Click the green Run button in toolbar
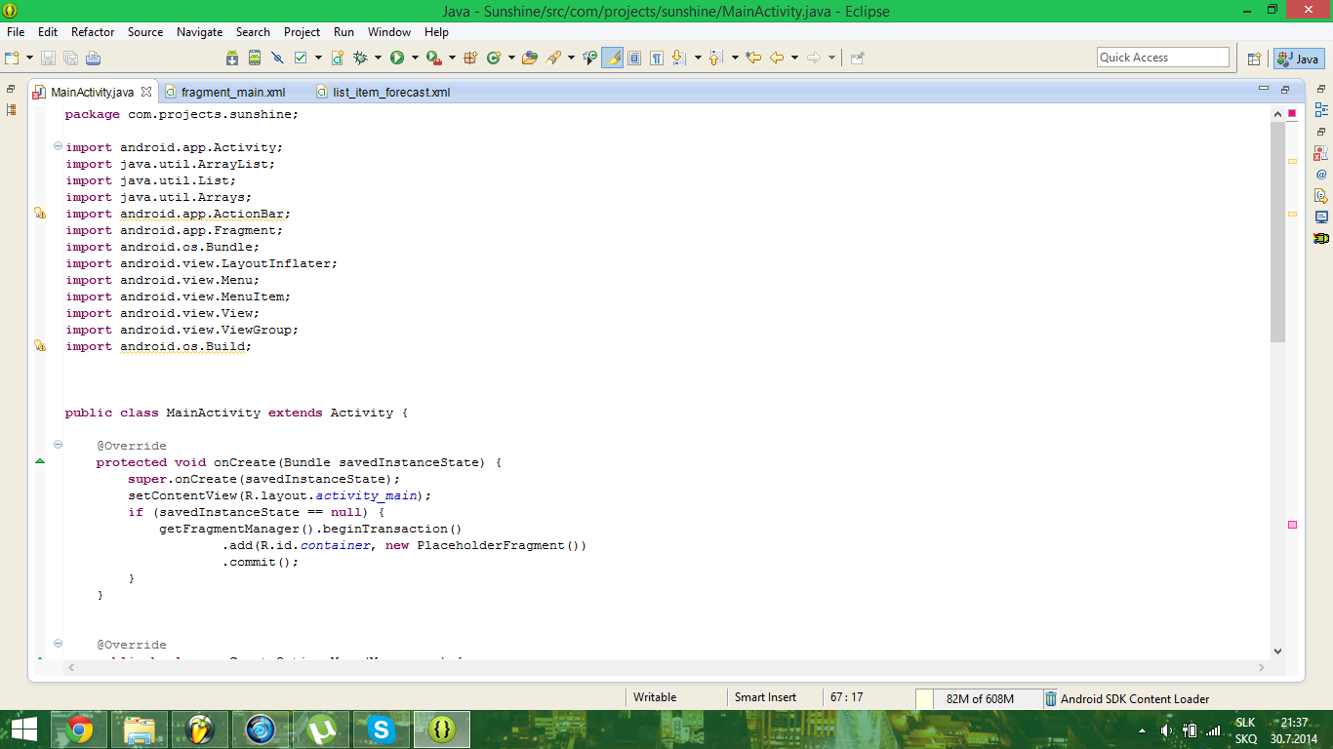The height and width of the screenshot is (749, 1333). 397,59
